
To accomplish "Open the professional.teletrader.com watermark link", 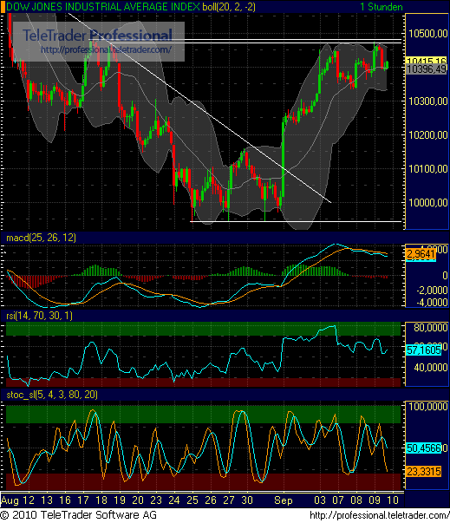I will click(106, 49).
